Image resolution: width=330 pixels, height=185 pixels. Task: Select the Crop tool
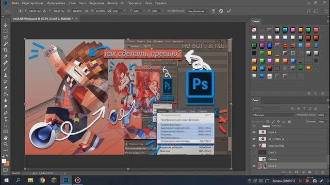pyautogui.click(x=6, y=50)
